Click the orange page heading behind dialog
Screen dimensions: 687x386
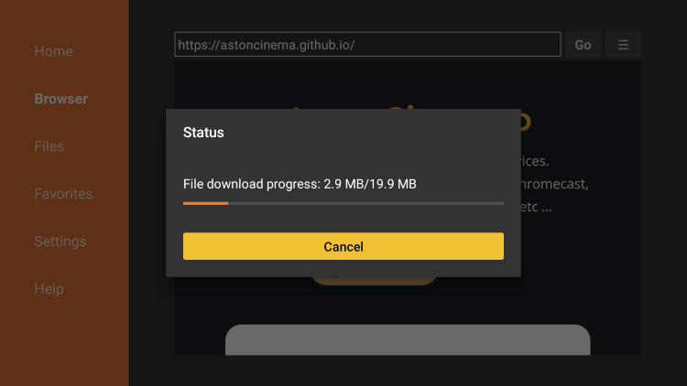(x=526, y=121)
